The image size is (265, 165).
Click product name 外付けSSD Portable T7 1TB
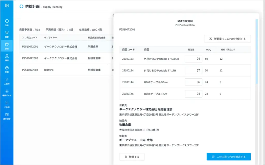(x=160, y=70)
